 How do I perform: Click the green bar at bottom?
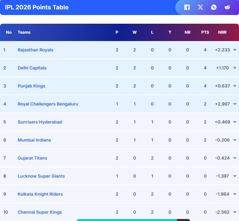coord(127,220)
